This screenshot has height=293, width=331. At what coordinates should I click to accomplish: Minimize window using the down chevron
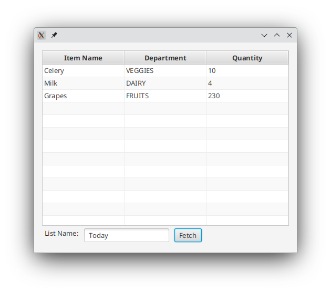264,35
